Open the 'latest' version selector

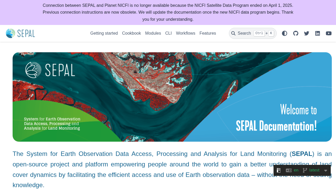coord(314,170)
